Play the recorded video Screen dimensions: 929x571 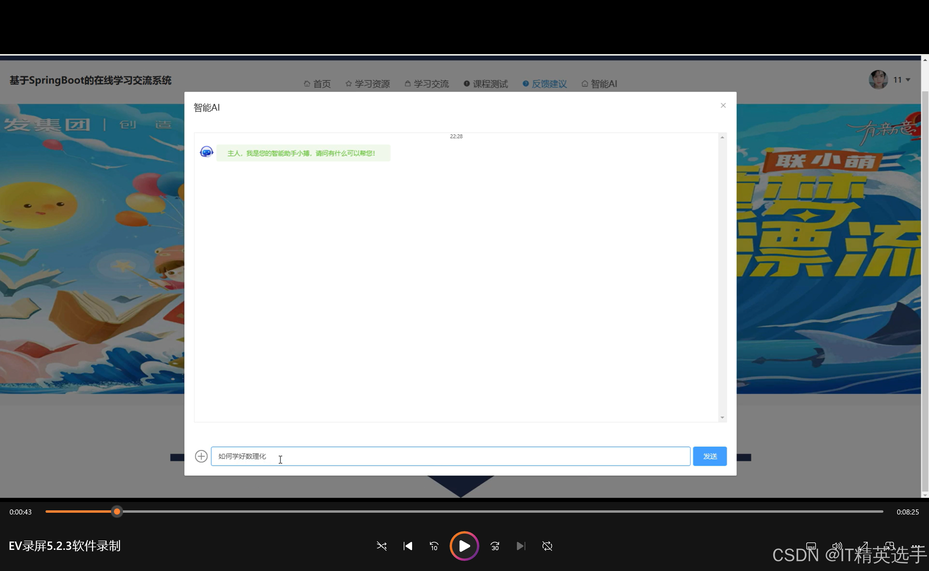click(464, 546)
